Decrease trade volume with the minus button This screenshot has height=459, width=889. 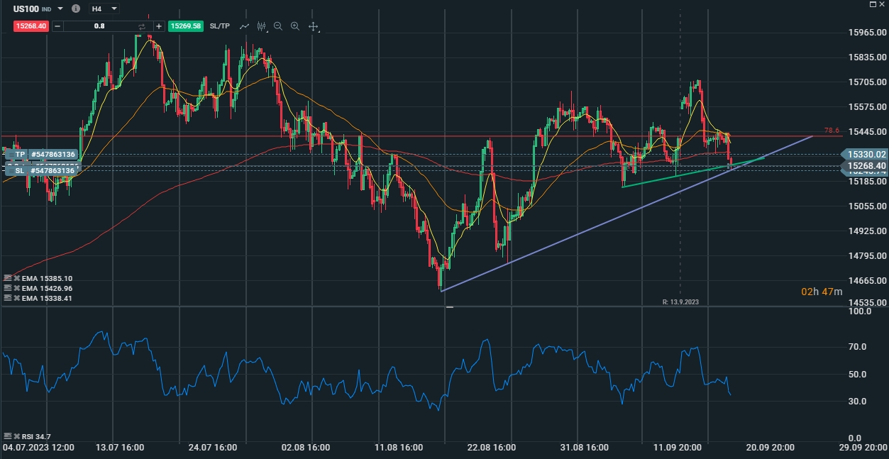[x=57, y=26]
